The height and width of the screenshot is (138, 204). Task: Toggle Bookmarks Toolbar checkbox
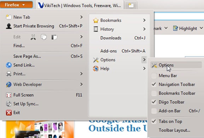click(x=154, y=93)
